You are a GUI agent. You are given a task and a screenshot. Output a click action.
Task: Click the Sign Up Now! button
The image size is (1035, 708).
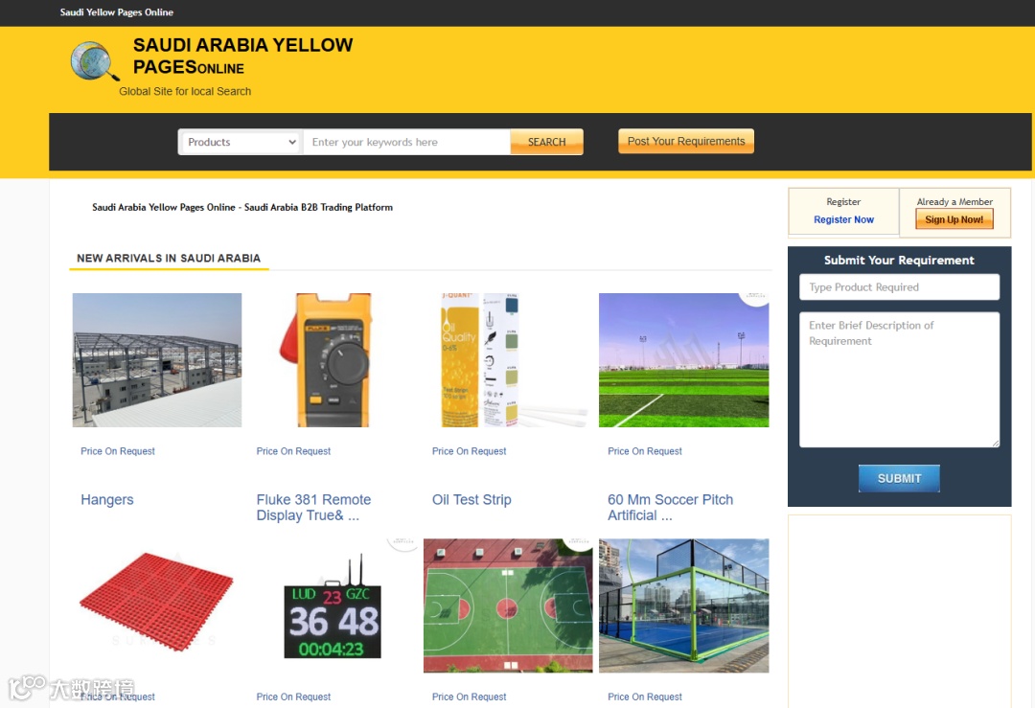pos(954,219)
